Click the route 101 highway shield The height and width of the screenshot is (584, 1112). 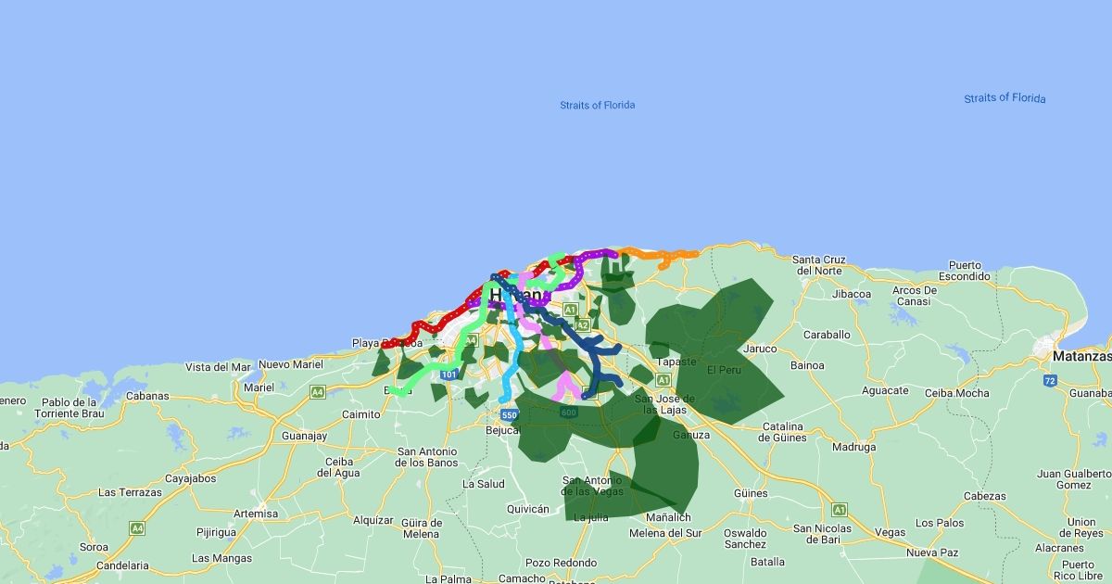click(x=449, y=375)
